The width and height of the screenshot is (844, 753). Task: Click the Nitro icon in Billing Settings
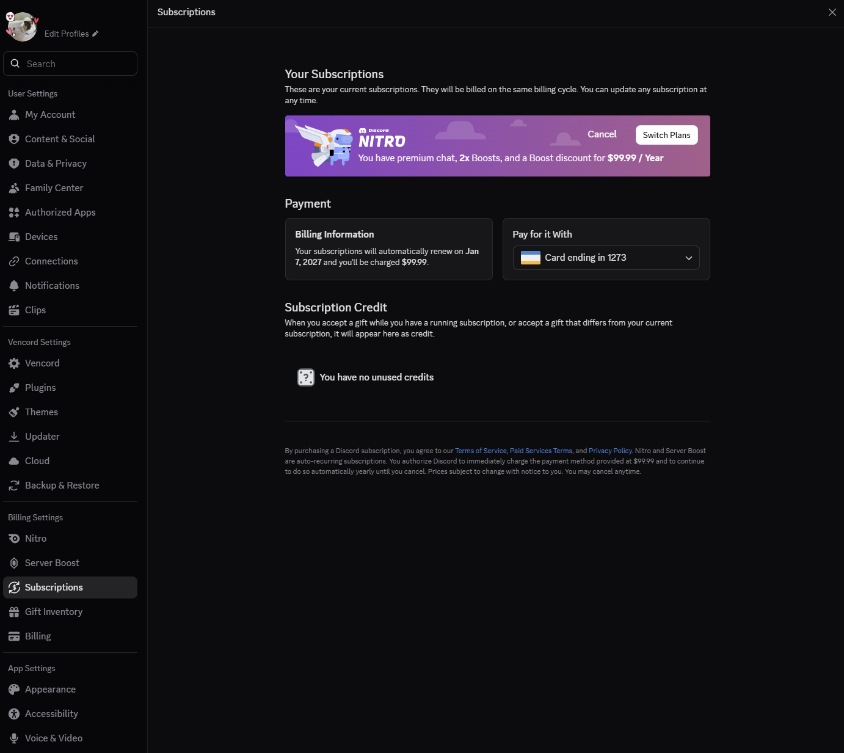click(14, 539)
